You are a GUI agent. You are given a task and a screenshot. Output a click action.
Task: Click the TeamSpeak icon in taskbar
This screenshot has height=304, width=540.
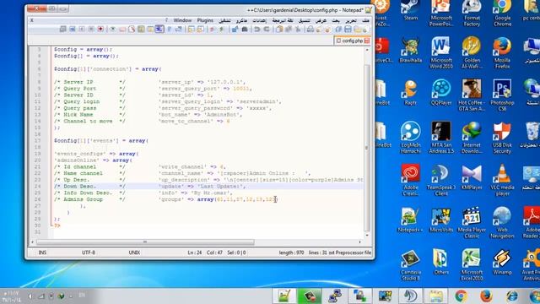[x=410, y=296]
